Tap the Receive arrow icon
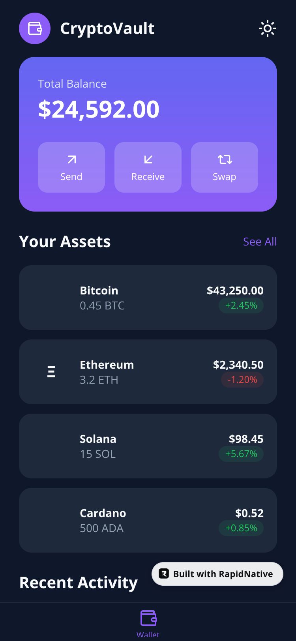 [148, 159]
